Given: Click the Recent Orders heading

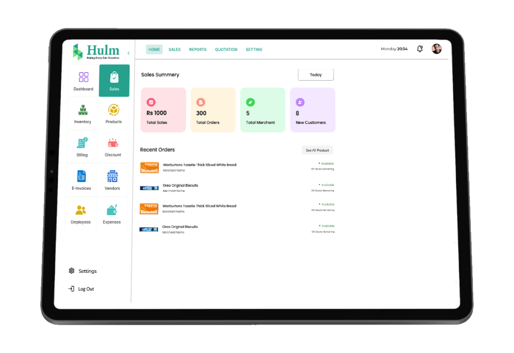Looking at the screenshot, I should [157, 149].
